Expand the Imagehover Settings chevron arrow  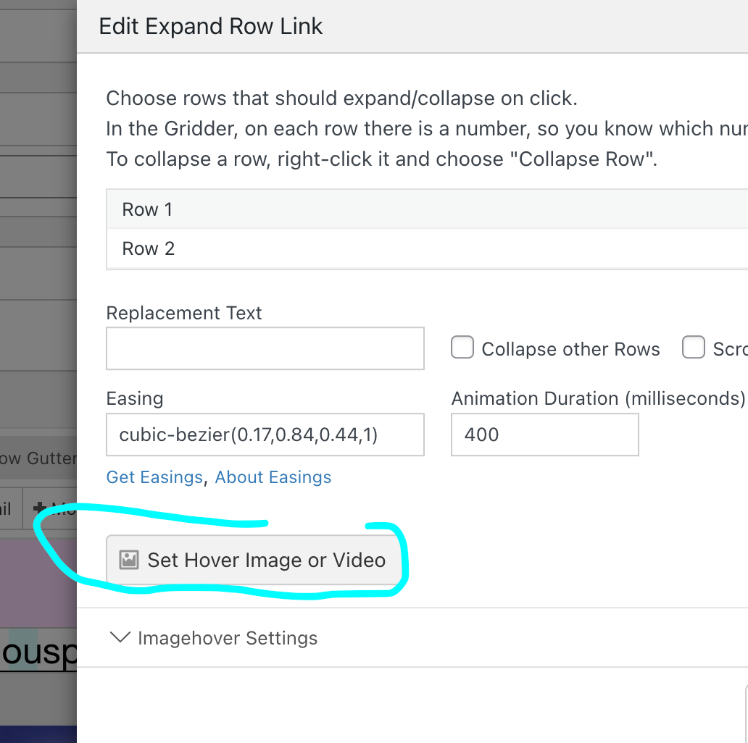pyautogui.click(x=119, y=638)
